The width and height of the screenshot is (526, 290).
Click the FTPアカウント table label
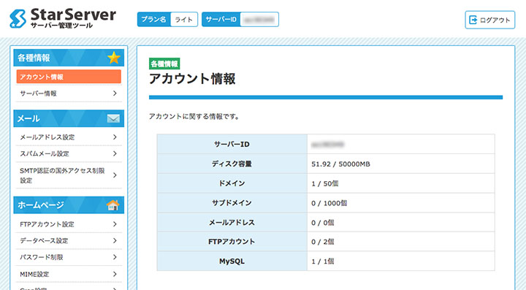point(232,241)
